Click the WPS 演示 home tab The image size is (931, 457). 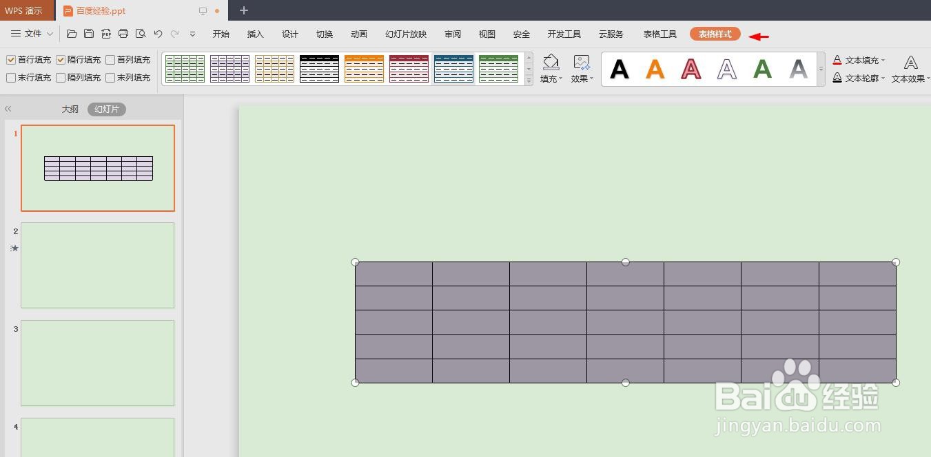(26, 10)
